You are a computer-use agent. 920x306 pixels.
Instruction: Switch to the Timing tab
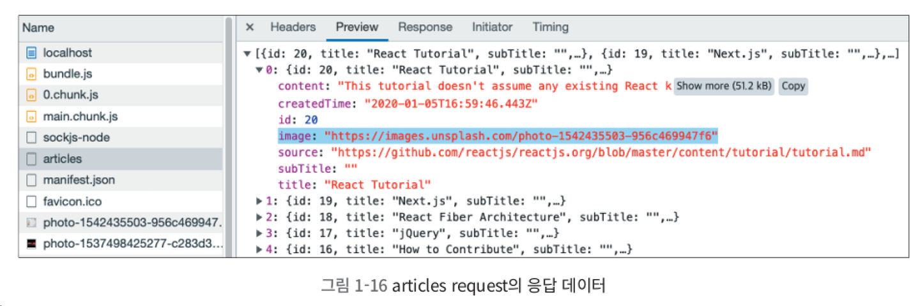point(550,27)
